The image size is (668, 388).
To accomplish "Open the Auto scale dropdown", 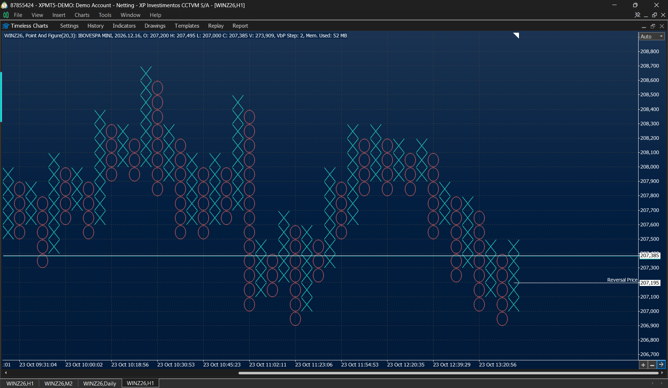I will click(x=652, y=36).
